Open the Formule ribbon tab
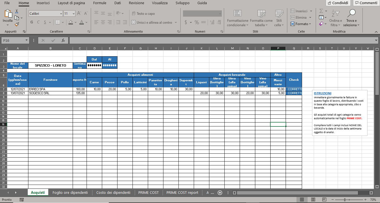The image size is (380, 203). [x=100, y=3]
